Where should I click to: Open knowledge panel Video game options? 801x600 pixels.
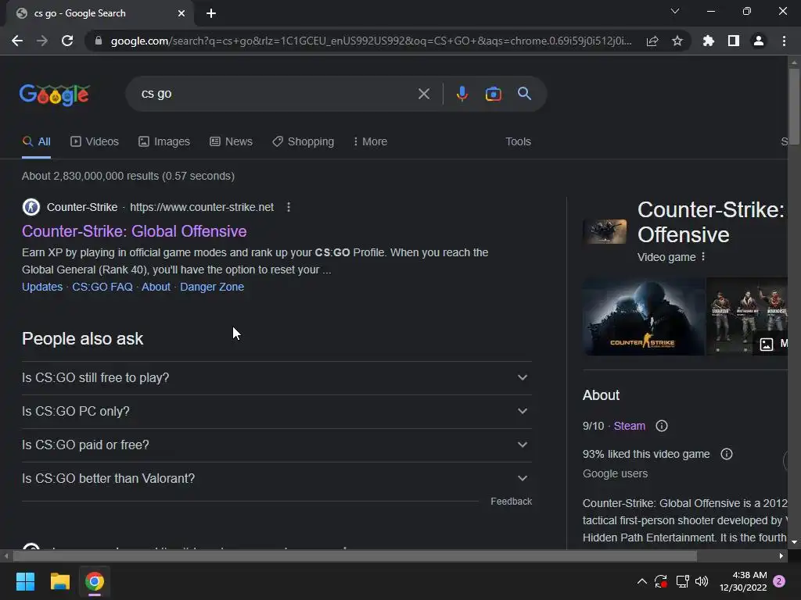[x=703, y=256]
